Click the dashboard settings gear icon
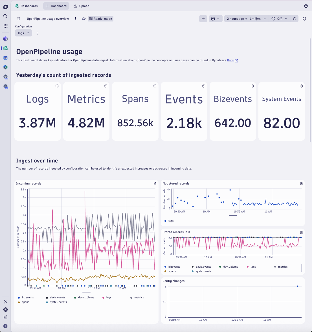The image size is (312, 332). click(304, 19)
